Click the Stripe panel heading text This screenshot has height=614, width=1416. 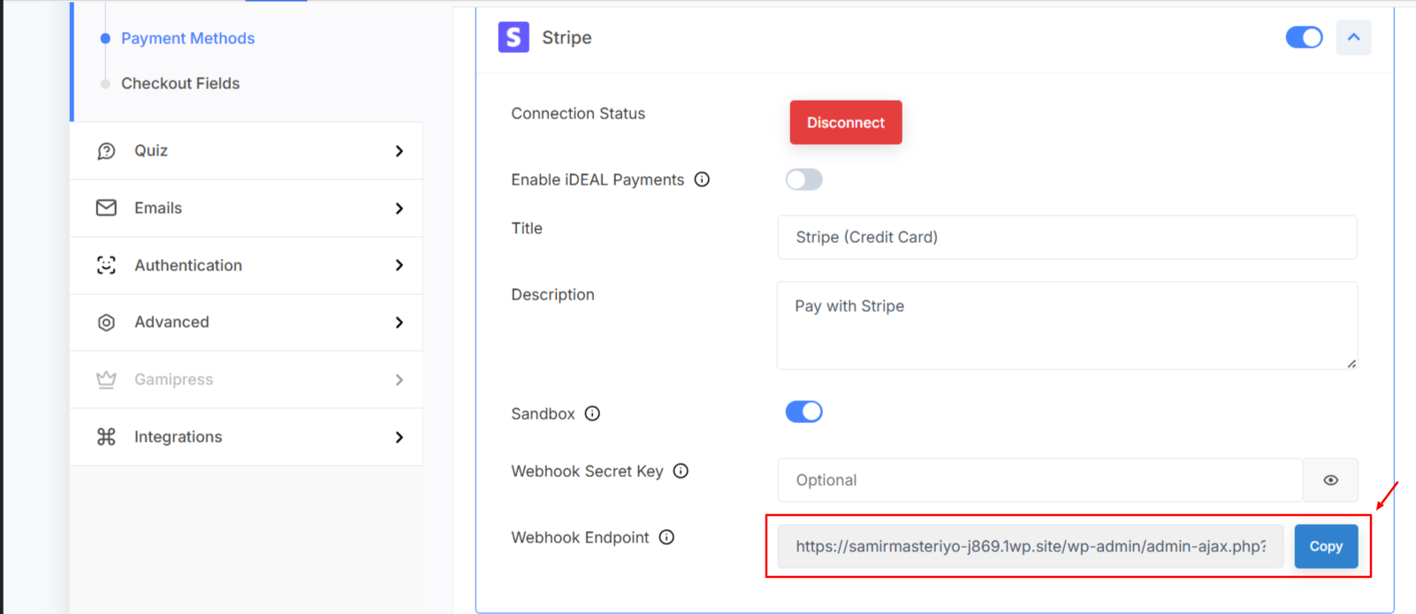point(567,37)
